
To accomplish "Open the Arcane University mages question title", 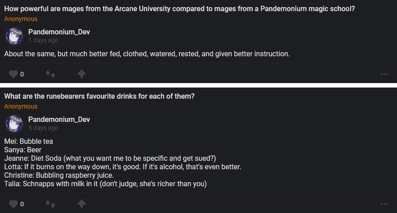I will (x=179, y=9).
